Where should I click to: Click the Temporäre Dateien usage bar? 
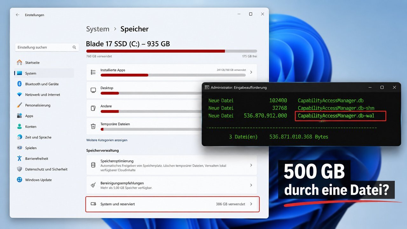(151, 129)
